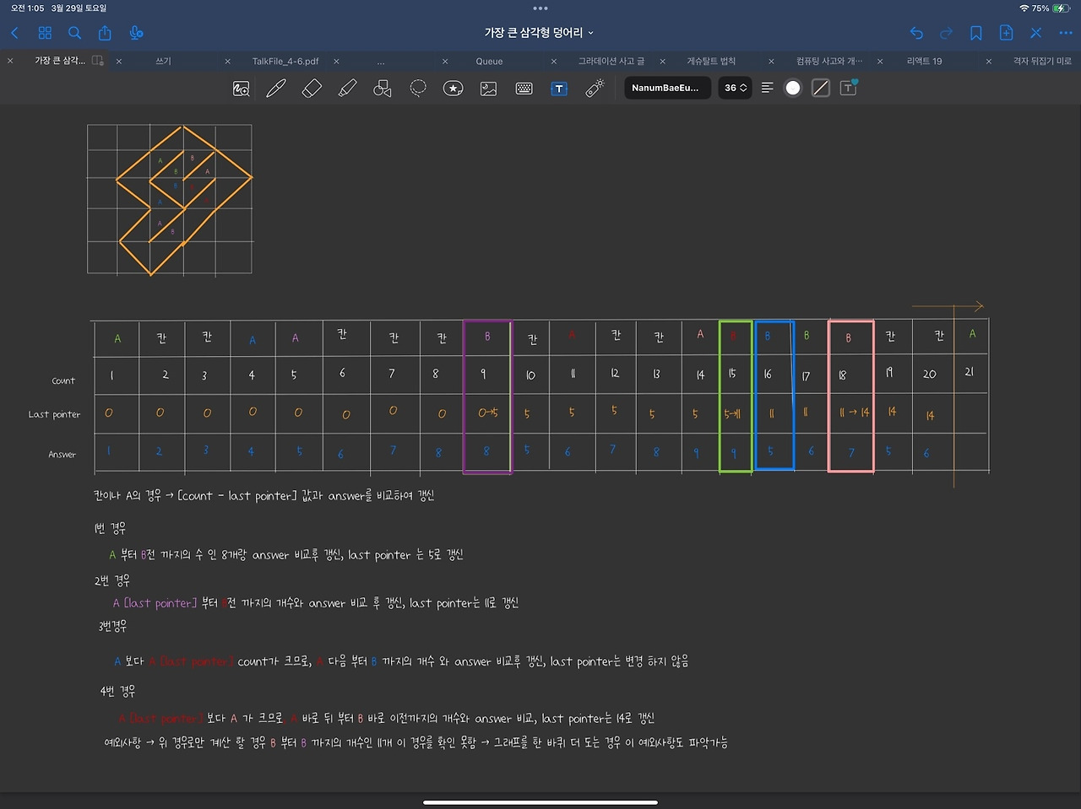Select the Pen tool

276,88
